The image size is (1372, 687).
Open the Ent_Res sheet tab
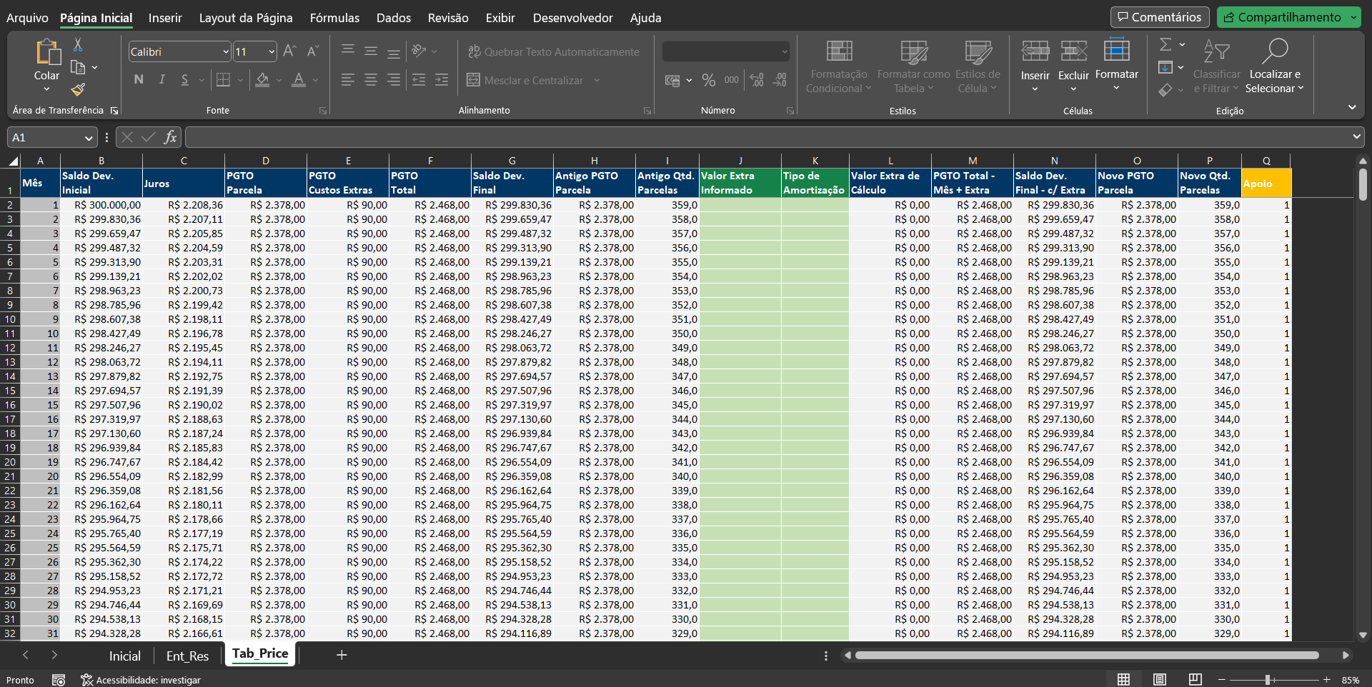pyautogui.click(x=187, y=655)
